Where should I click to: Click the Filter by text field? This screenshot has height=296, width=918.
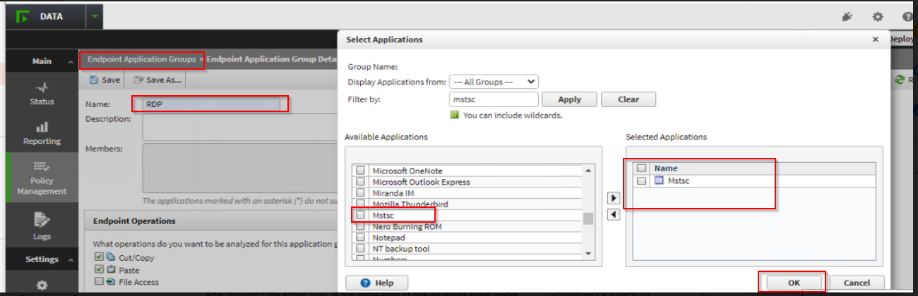(x=494, y=99)
